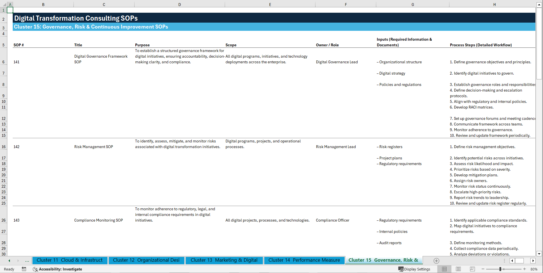
Task: Select the Page Layout view icon
Action: [458, 269]
